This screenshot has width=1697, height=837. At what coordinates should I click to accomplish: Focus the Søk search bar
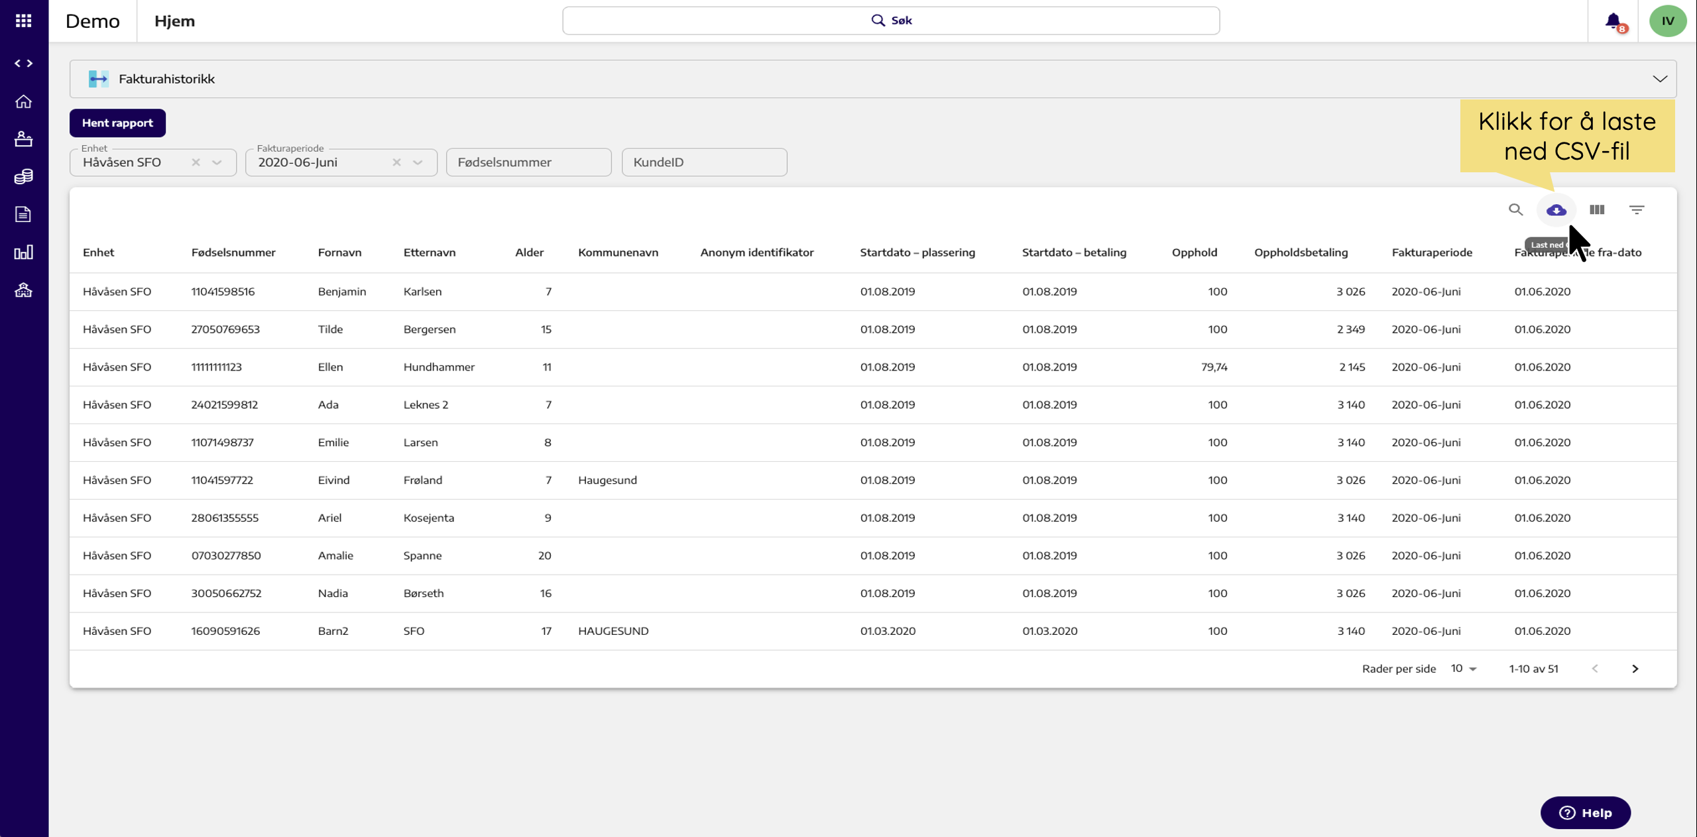(891, 21)
